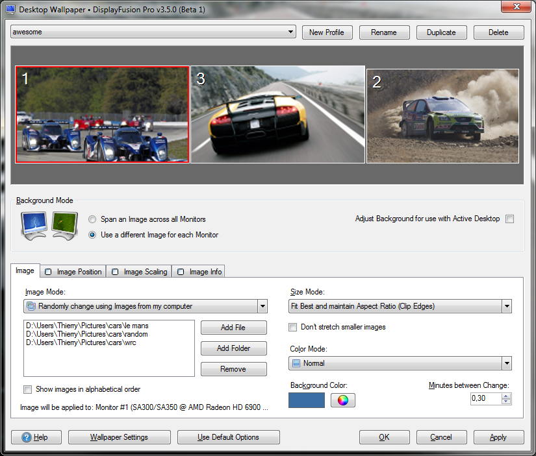Enable Adjust Background for Active Desktop checkbox
The width and height of the screenshot is (536, 456).
pyautogui.click(x=510, y=219)
